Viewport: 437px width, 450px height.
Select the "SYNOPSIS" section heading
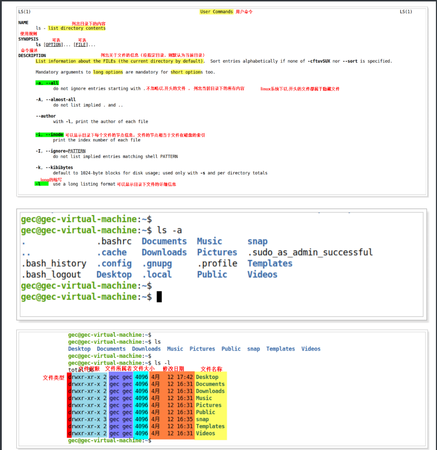[x=28, y=39]
